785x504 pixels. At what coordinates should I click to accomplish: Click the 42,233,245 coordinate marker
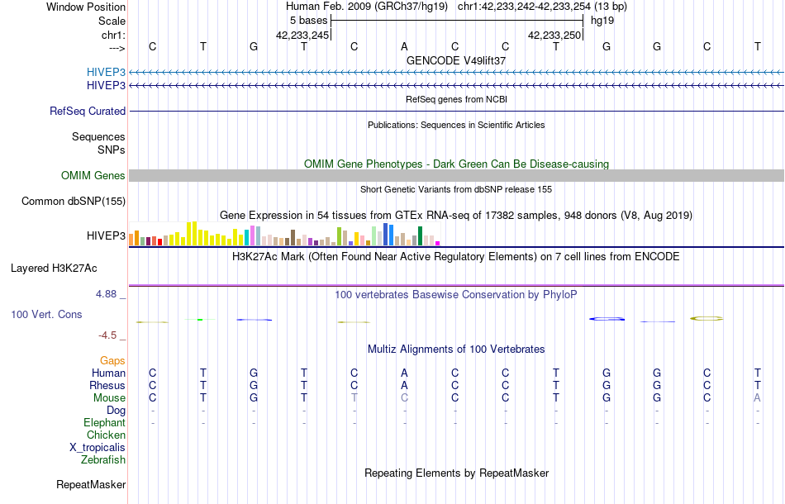click(302, 35)
